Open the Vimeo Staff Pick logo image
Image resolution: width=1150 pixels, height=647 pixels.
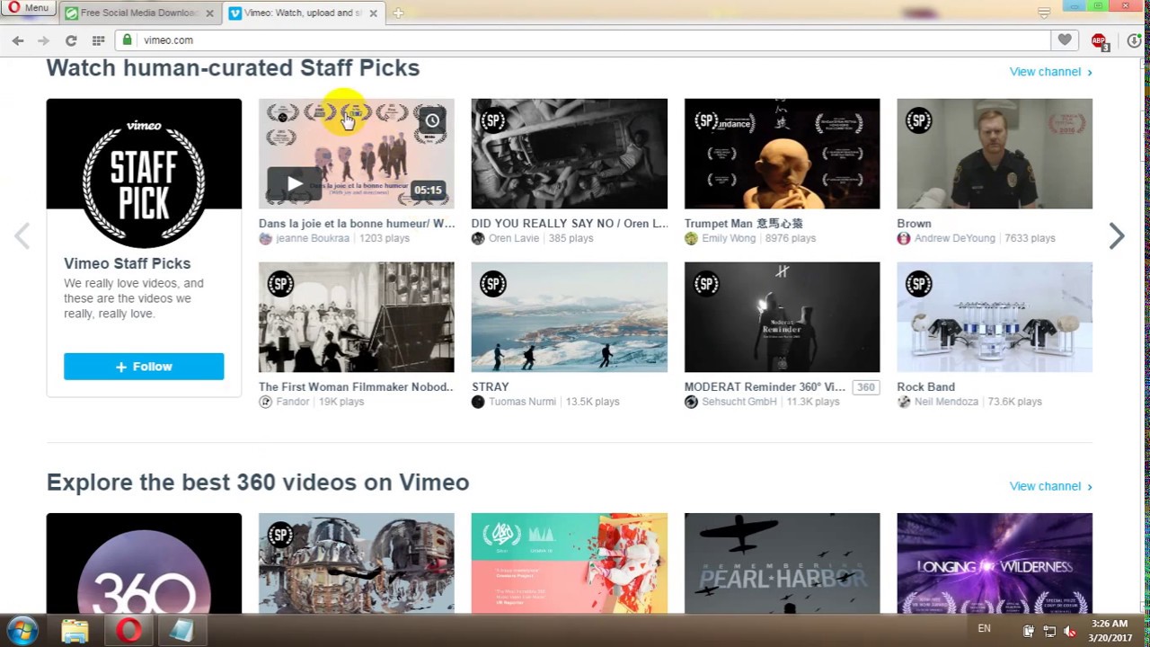coord(144,173)
